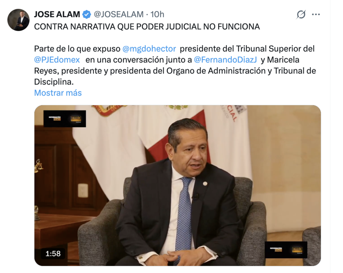The width and height of the screenshot is (343, 273).
Task: Open Jose Alam's profile avatar
Action: [x=18, y=20]
